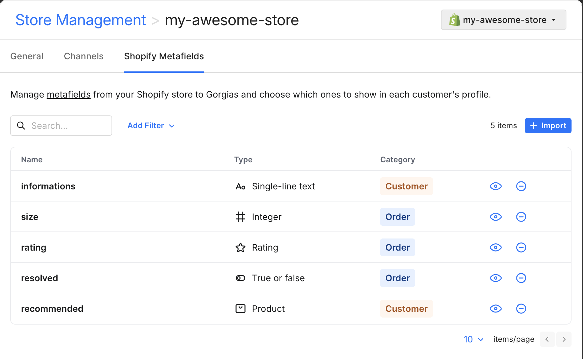Go to previous page arrow
Viewport: 583px width, 359px height.
[547, 339]
